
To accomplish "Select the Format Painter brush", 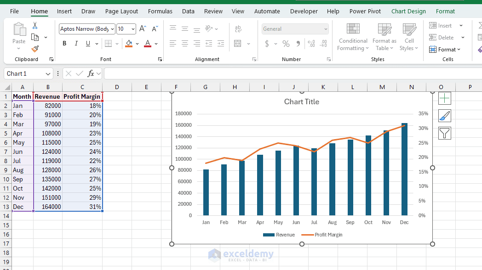I will tap(35, 49).
